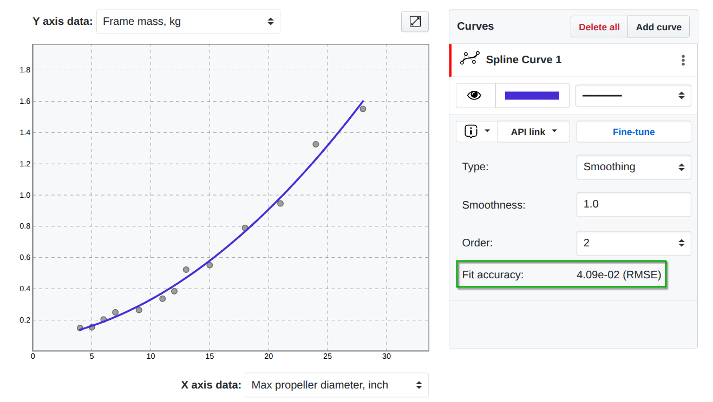
Task: Click Delete all in the Curves header
Action: tap(598, 26)
